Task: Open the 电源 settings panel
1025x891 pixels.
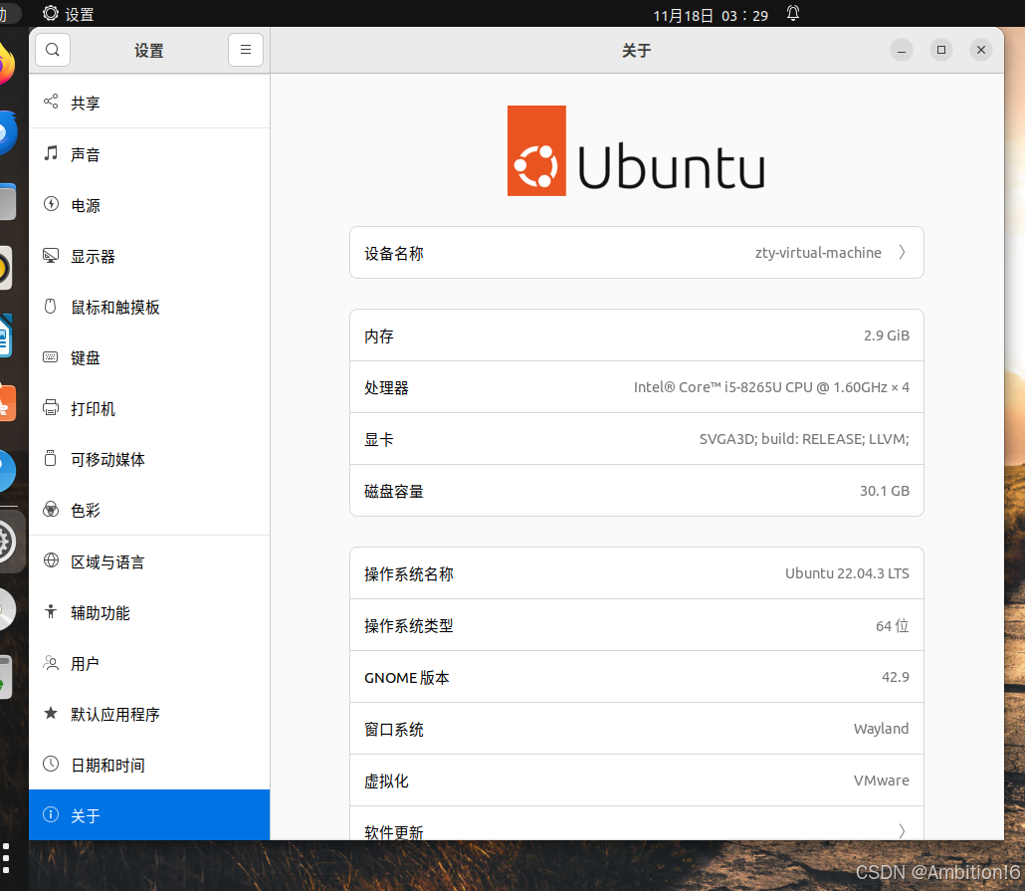Action: (149, 205)
